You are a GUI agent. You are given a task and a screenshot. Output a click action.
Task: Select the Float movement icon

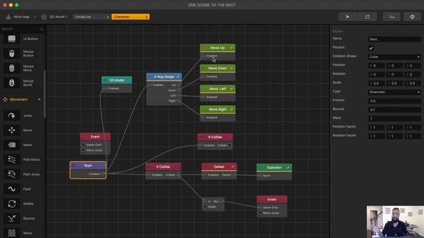[12, 189]
